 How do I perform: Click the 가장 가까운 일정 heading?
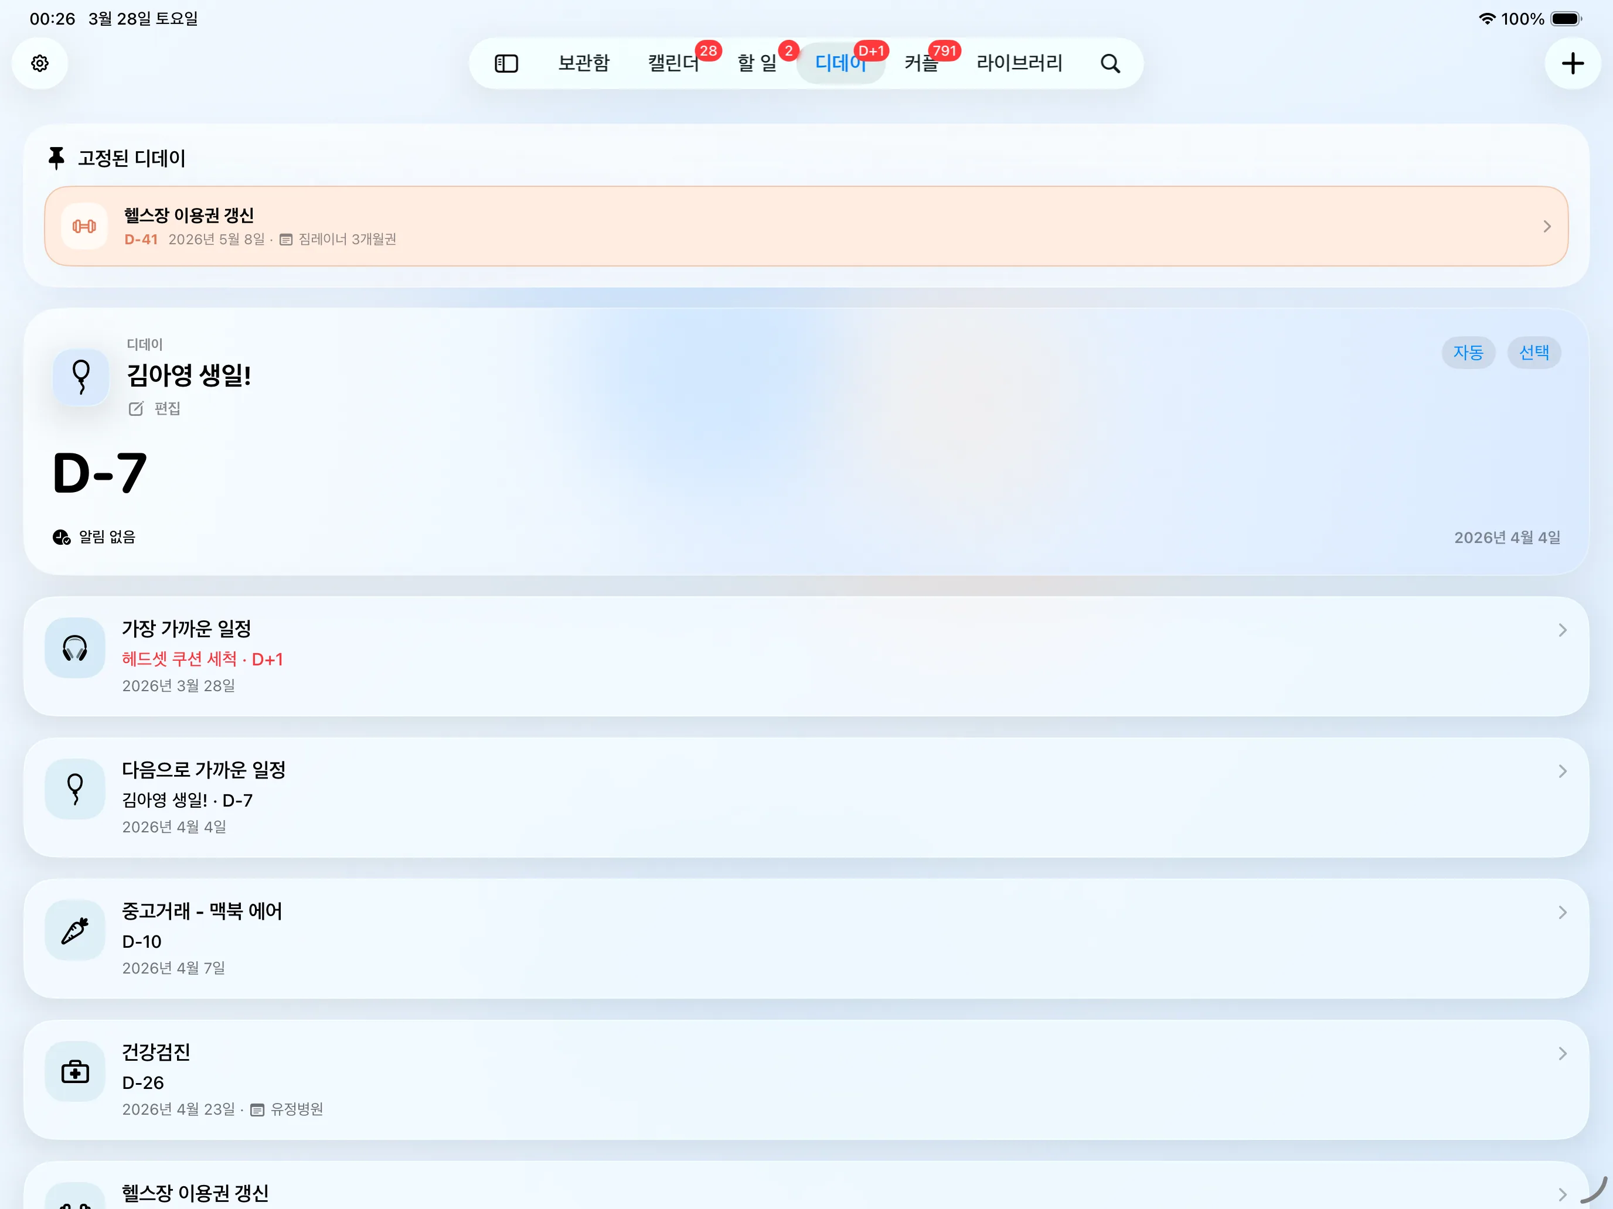click(186, 629)
